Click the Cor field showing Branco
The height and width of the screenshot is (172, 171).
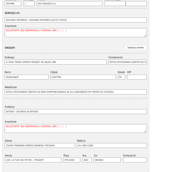point(107,160)
